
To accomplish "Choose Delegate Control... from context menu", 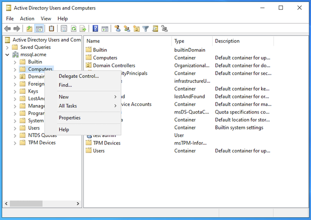I will [83, 76].
